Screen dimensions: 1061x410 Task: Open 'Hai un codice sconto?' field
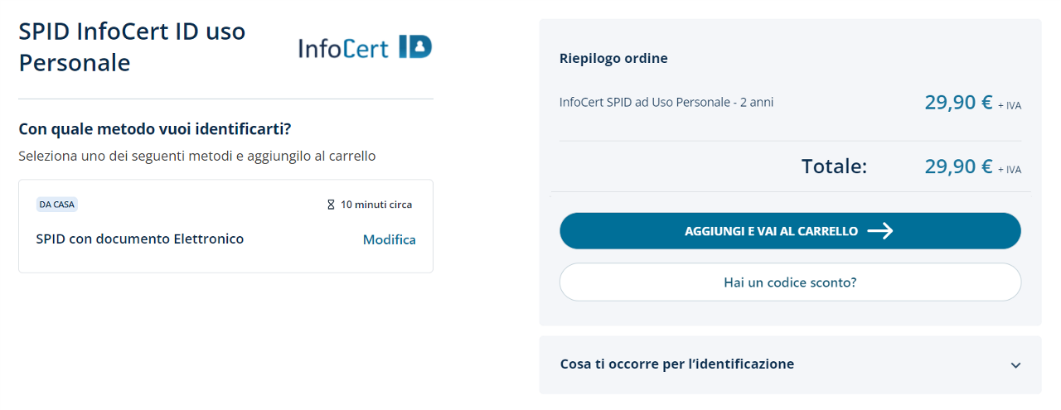click(790, 282)
